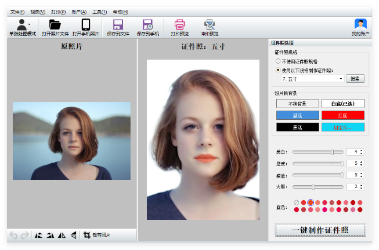
Task: Select the selected orange lip color swatch
Action: 311,203
